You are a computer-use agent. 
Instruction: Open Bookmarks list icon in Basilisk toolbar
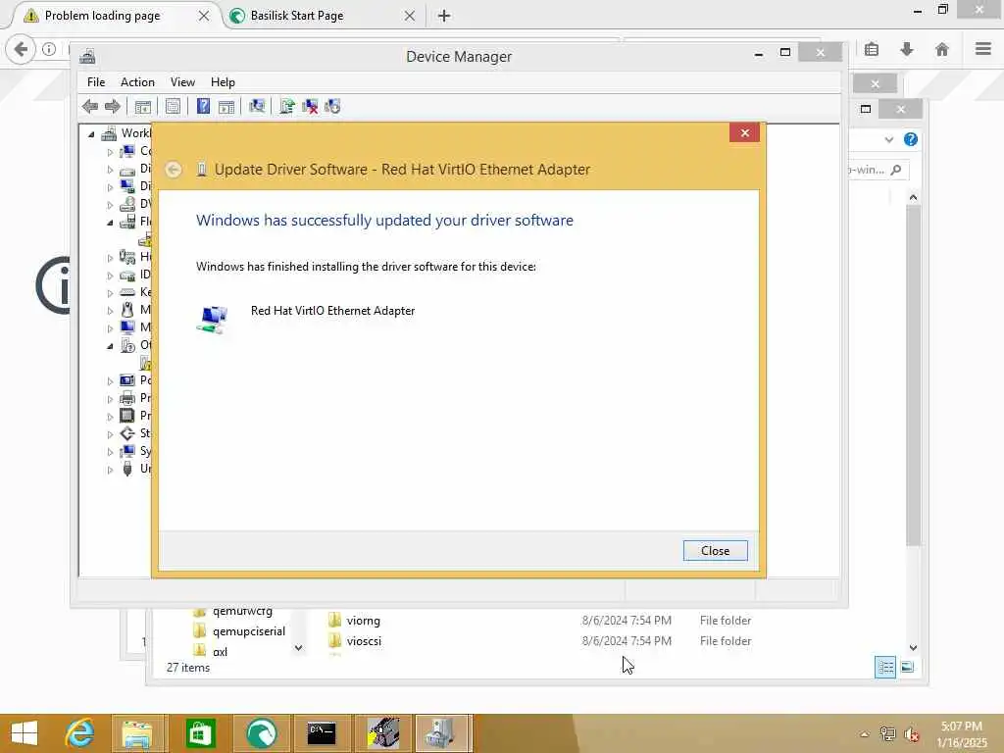[x=872, y=49]
